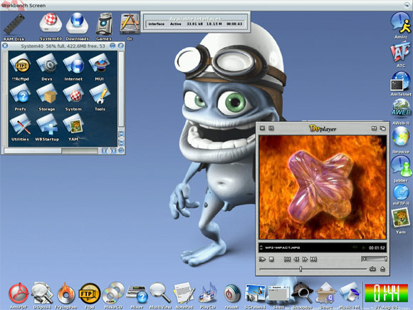This screenshot has width=413, height=310.
Task: Click the System40 window horizontal scrollbar
Action: 51,151
